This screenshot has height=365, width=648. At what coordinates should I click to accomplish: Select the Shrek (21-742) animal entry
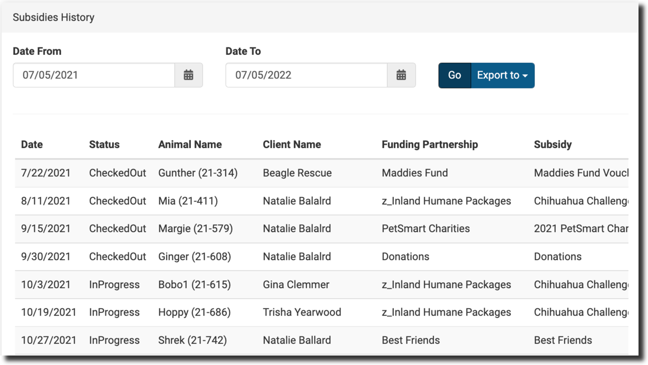coord(192,340)
